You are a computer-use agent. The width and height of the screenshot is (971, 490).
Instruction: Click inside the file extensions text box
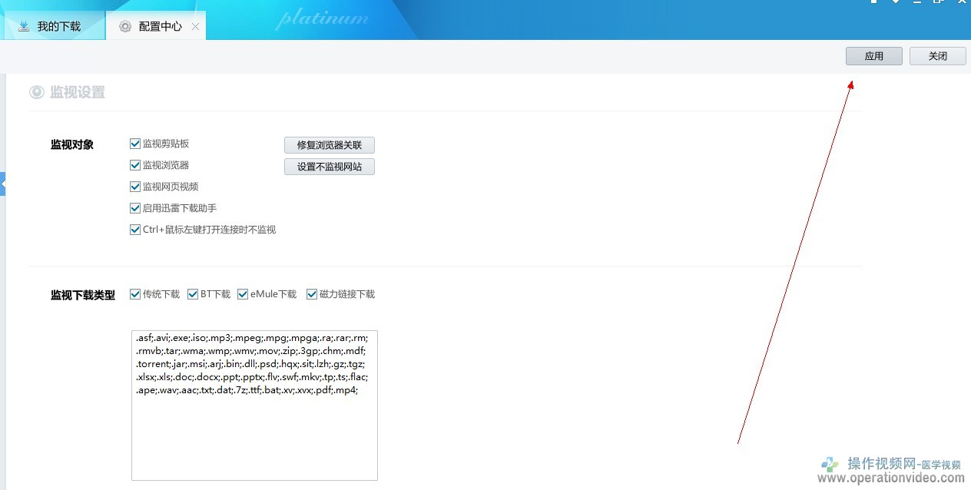point(254,430)
